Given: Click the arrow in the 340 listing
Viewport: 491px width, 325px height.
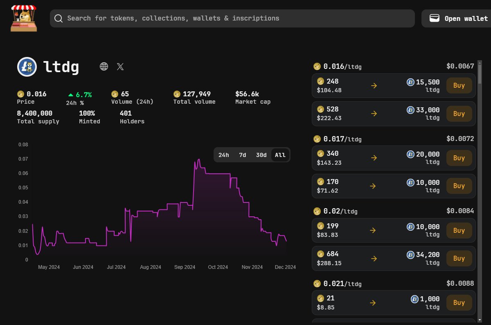Looking at the screenshot, I should (x=374, y=158).
